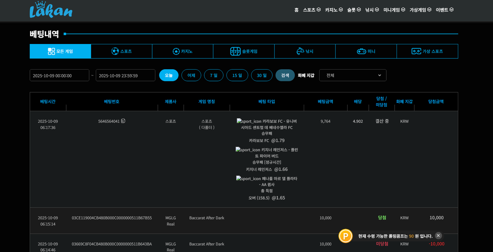Copy bet number 5646564041 with copy icon
This screenshot has height=252, width=493.
pos(123,121)
